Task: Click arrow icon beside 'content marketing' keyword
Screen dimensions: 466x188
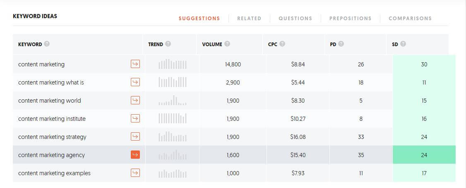Action: 135,64
